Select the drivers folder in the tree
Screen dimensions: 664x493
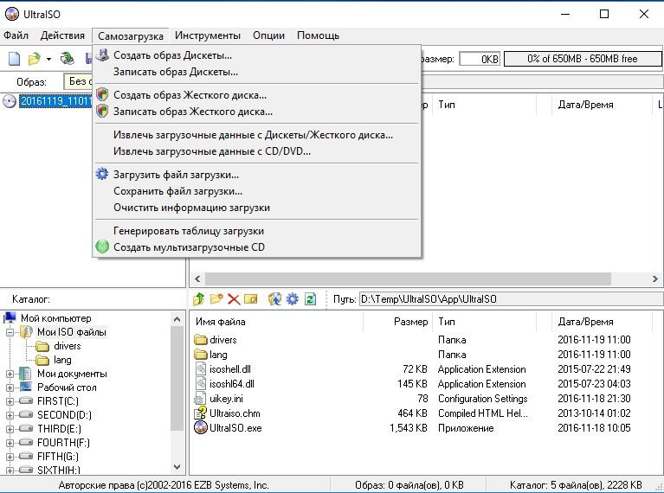click(68, 346)
